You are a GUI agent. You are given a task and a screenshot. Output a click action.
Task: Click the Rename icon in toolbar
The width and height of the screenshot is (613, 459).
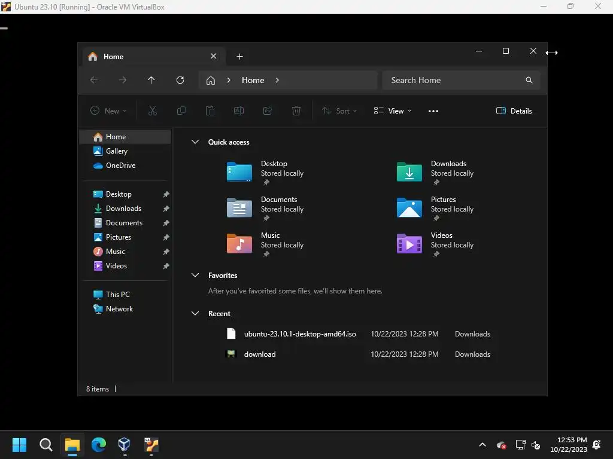pos(239,111)
